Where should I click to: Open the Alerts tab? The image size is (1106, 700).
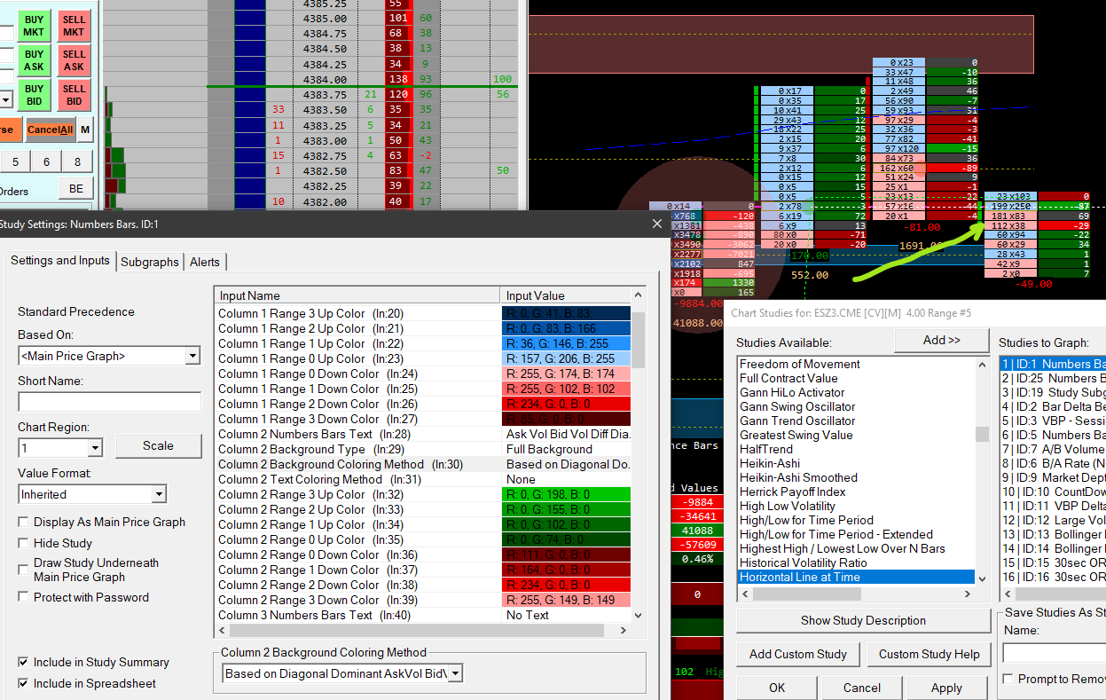point(205,262)
